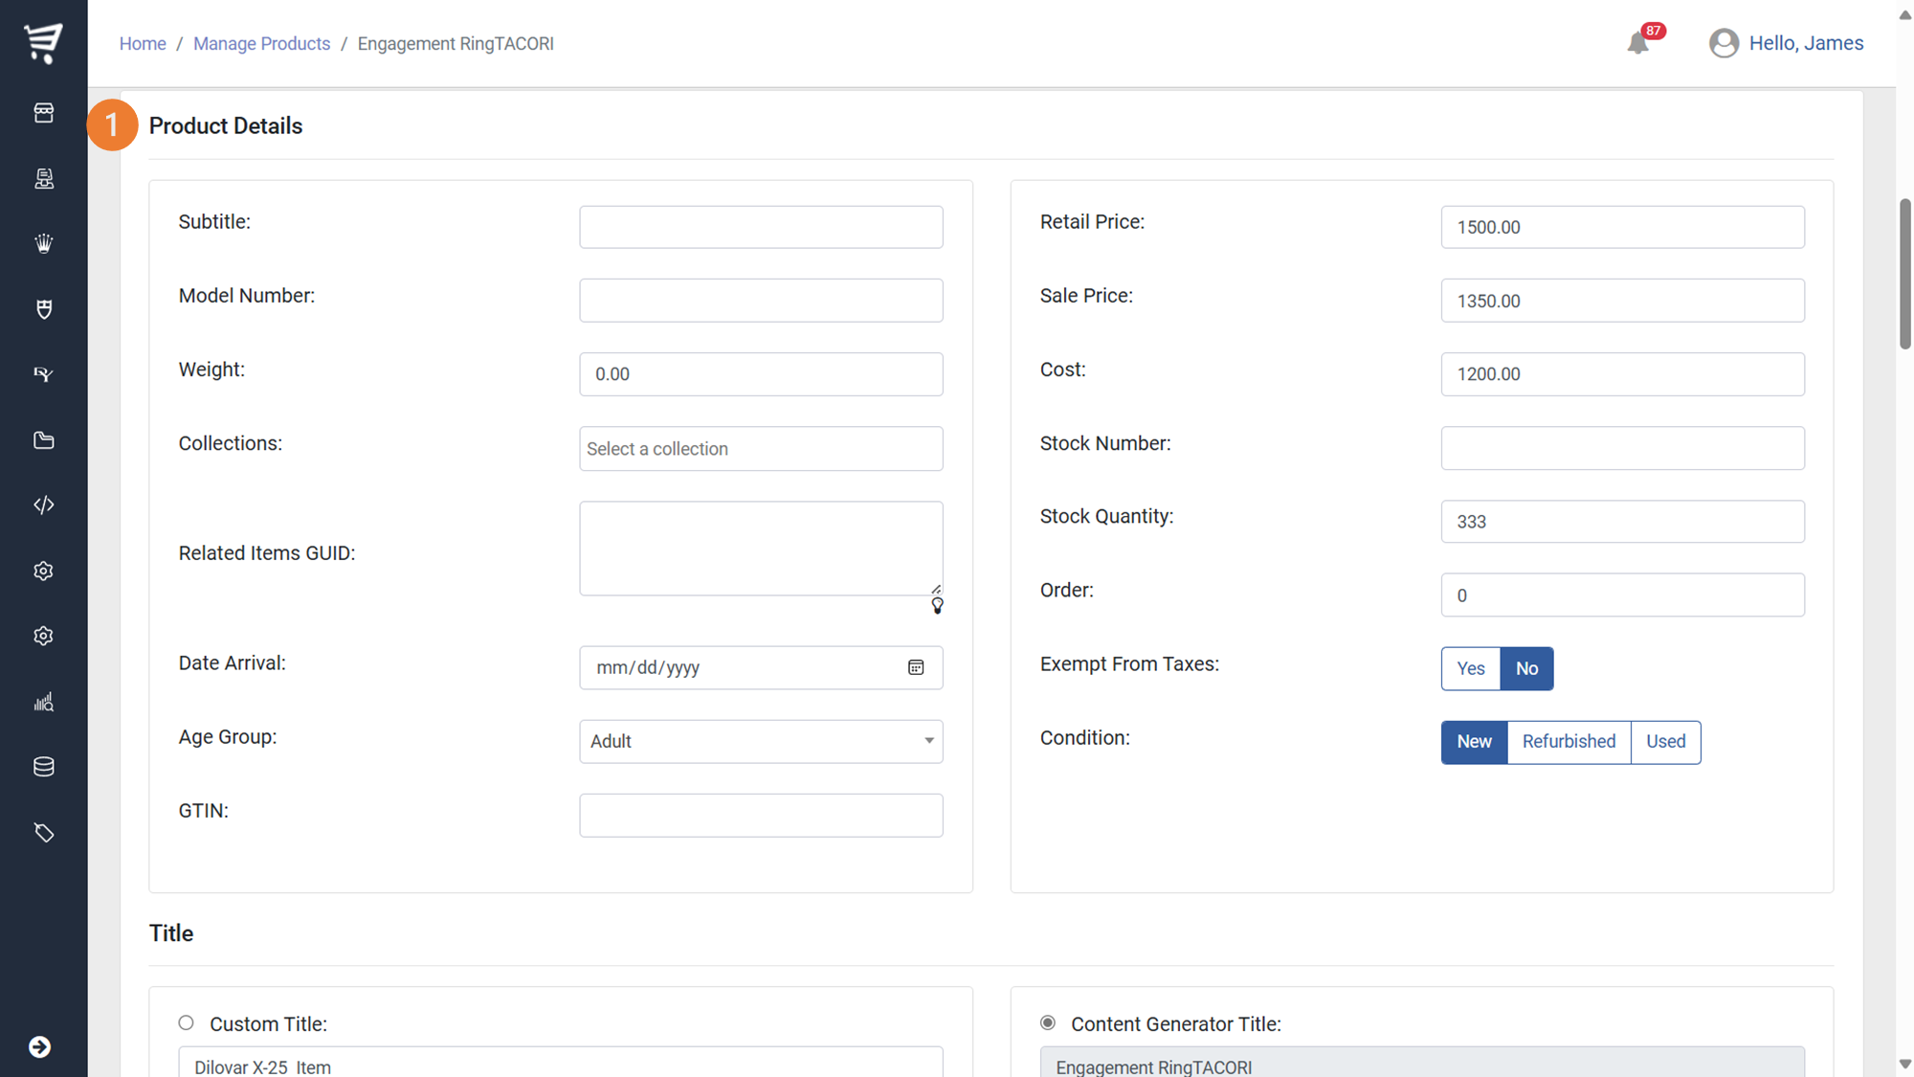
Task: Click the price tag sidebar icon
Action: (x=43, y=833)
